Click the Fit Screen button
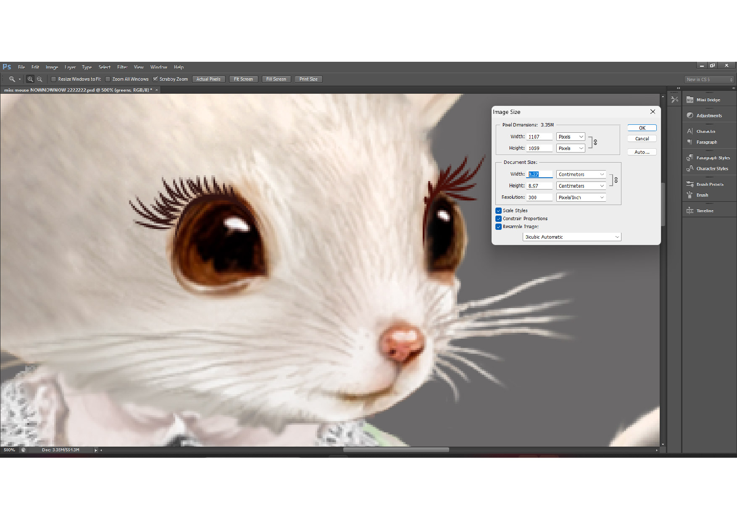The height and width of the screenshot is (521, 737). point(243,79)
